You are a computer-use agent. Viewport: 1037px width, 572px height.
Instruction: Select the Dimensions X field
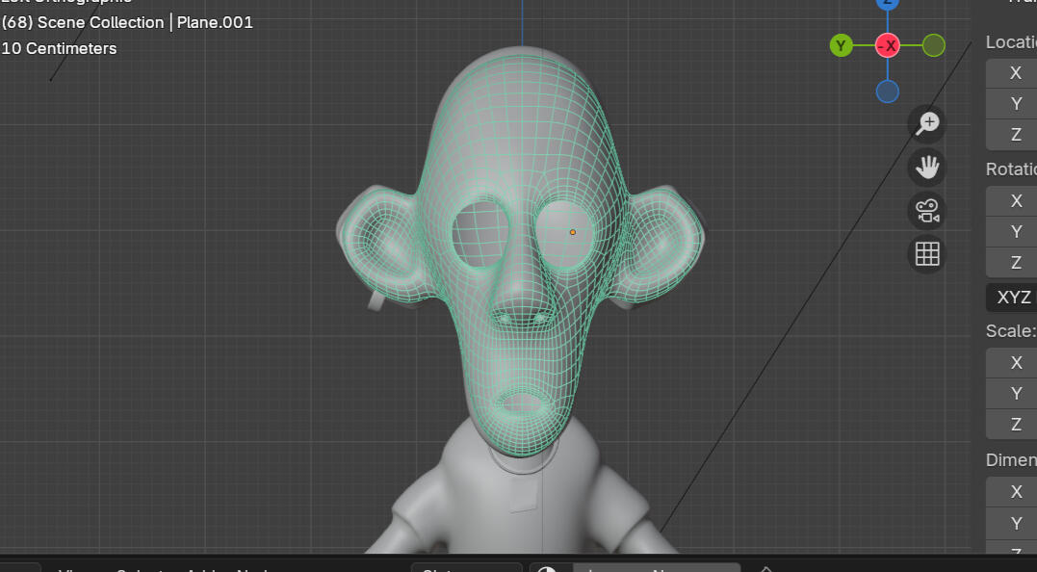point(1013,492)
